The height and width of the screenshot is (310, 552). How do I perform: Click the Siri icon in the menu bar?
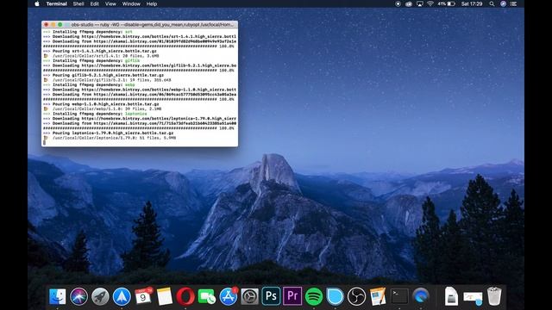pyautogui.click(x=503, y=3)
